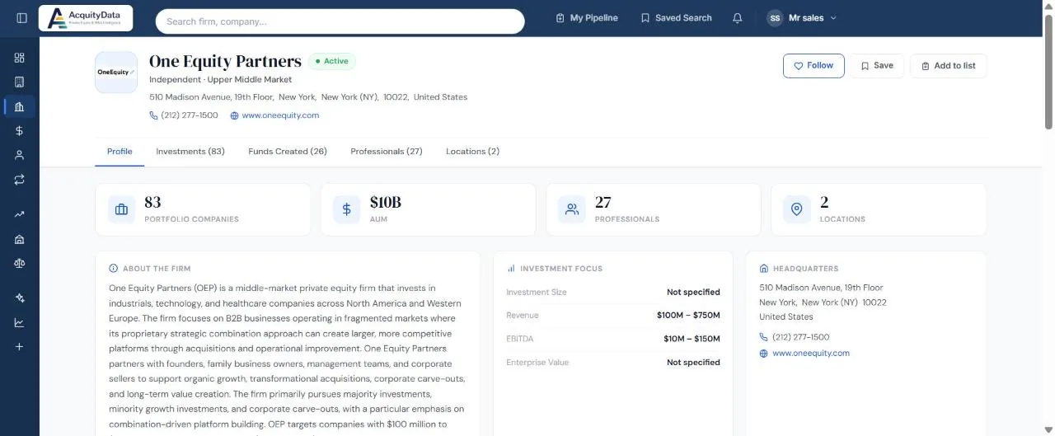Click the EBITDA value $10M – $150M
This screenshot has height=436, width=1055.
click(692, 339)
